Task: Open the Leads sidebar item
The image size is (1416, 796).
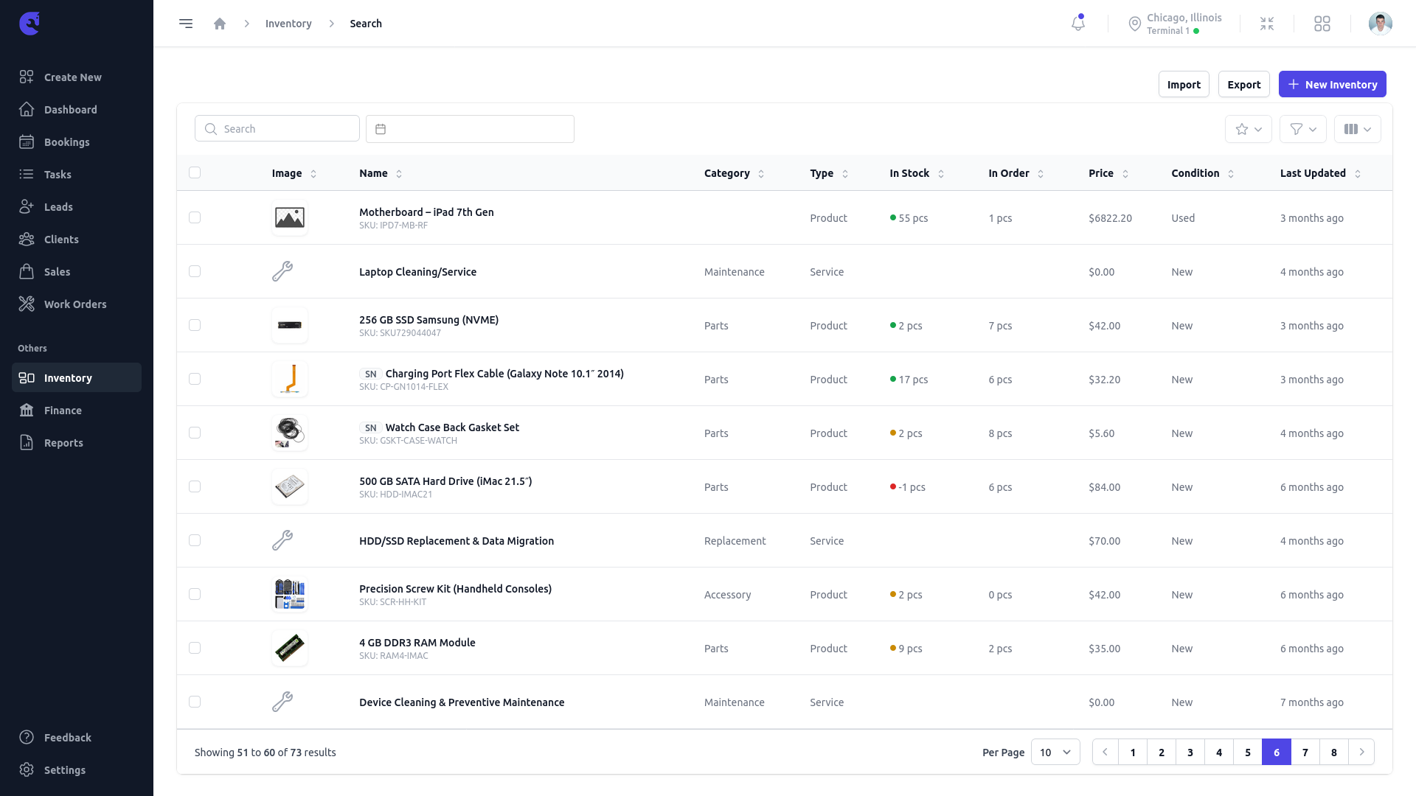Action: pyautogui.click(x=58, y=207)
